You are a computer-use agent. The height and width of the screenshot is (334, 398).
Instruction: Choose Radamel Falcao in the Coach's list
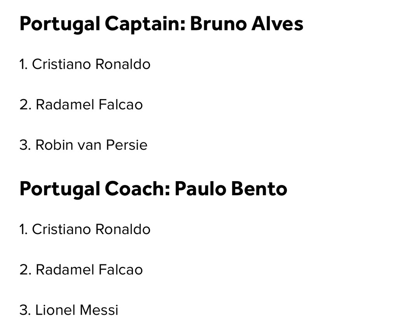point(89,269)
